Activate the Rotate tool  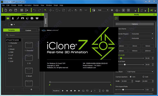(x=57, y=10)
